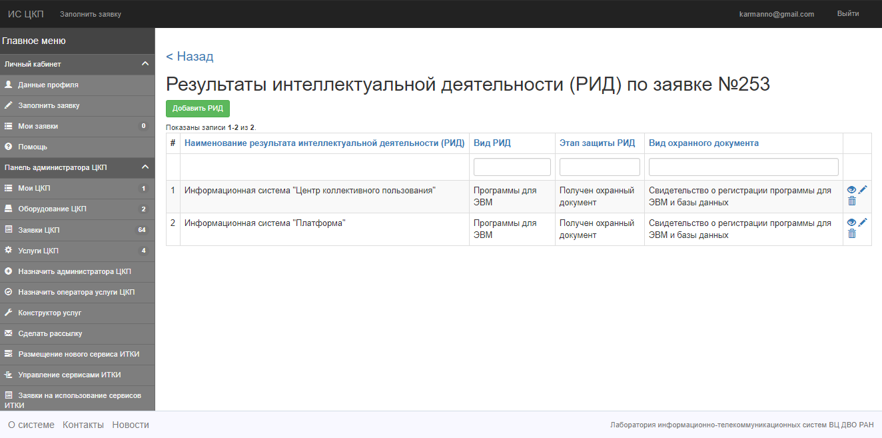Viewport: 882px width, 438px height.
Task: Click 'Лаборатория информационно-телекоммуникационных систем ВЦ ДВО РАН' footer text
Action: pos(742,425)
